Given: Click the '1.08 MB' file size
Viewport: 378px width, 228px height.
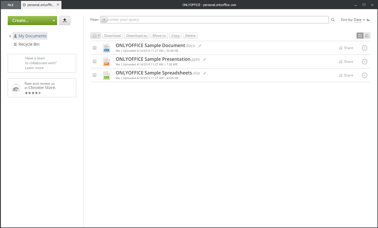Looking at the screenshot, I should [172, 64].
